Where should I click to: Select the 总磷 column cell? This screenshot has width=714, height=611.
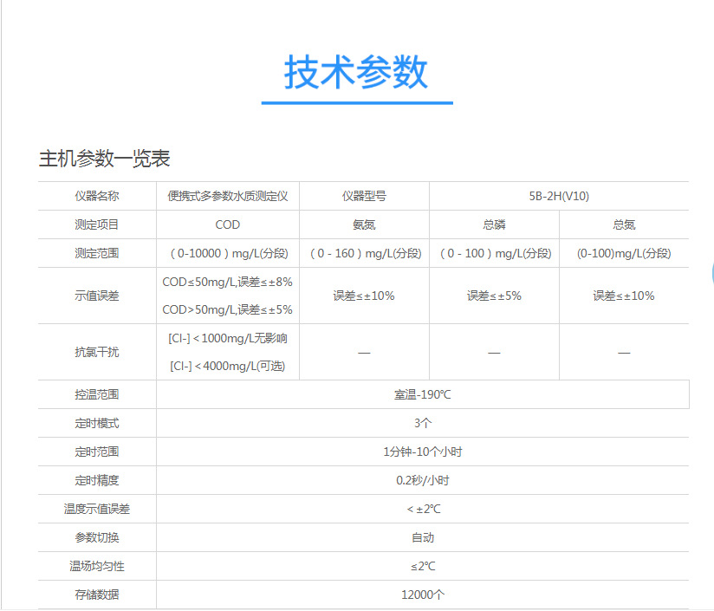coord(493,224)
